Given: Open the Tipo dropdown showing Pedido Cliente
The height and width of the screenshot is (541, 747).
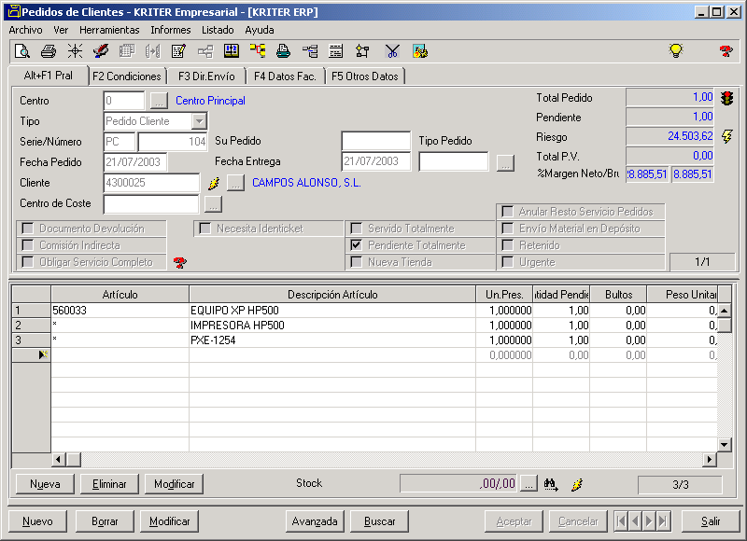Looking at the screenshot, I should point(199,121).
